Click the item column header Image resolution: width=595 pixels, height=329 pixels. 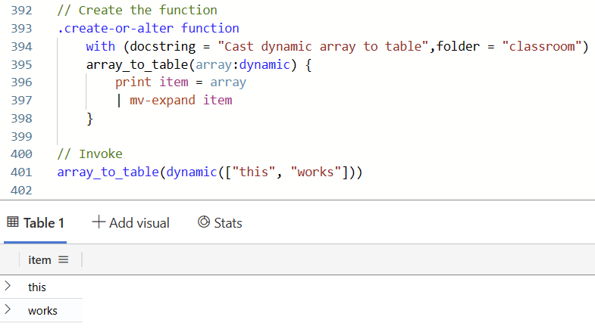point(39,259)
